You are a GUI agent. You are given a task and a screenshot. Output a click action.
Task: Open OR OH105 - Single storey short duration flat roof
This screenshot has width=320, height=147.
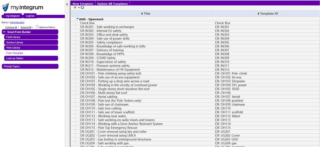click(x=115, y=89)
